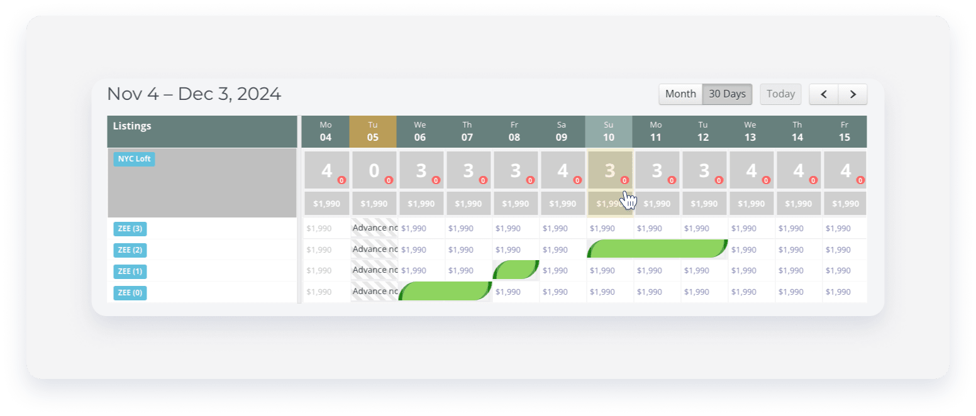Click ZEE (1) price on Sa 09
Image resolution: width=976 pixels, height=416 pixels.
click(x=555, y=271)
